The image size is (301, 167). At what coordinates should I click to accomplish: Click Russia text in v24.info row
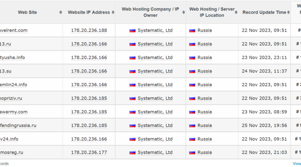click(x=205, y=139)
